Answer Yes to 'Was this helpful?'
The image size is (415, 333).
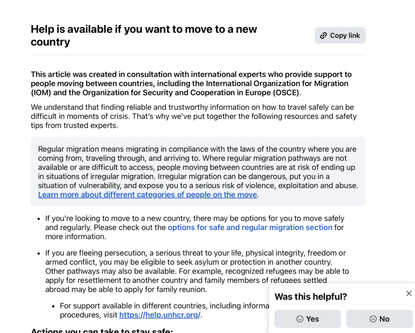click(307, 319)
